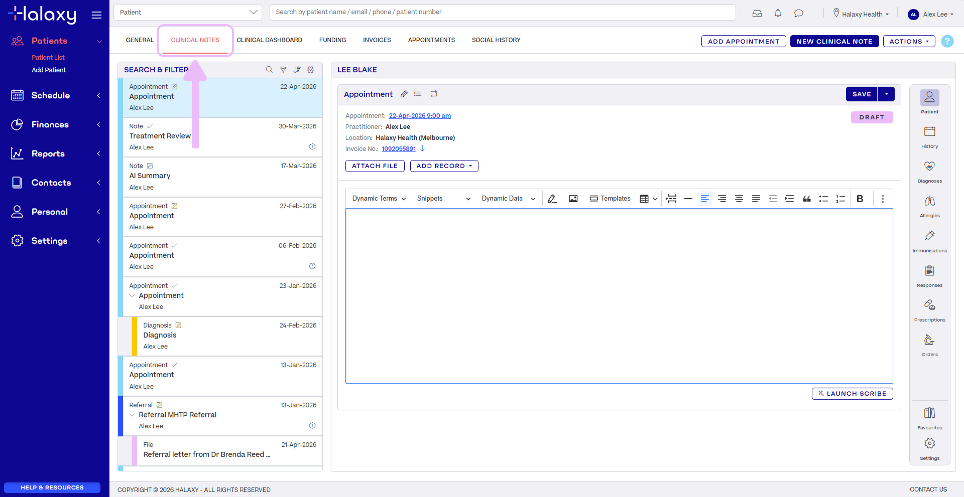Toggle align right in editor toolbar
Screen dimensions: 964x497
pyautogui.click(x=722, y=199)
